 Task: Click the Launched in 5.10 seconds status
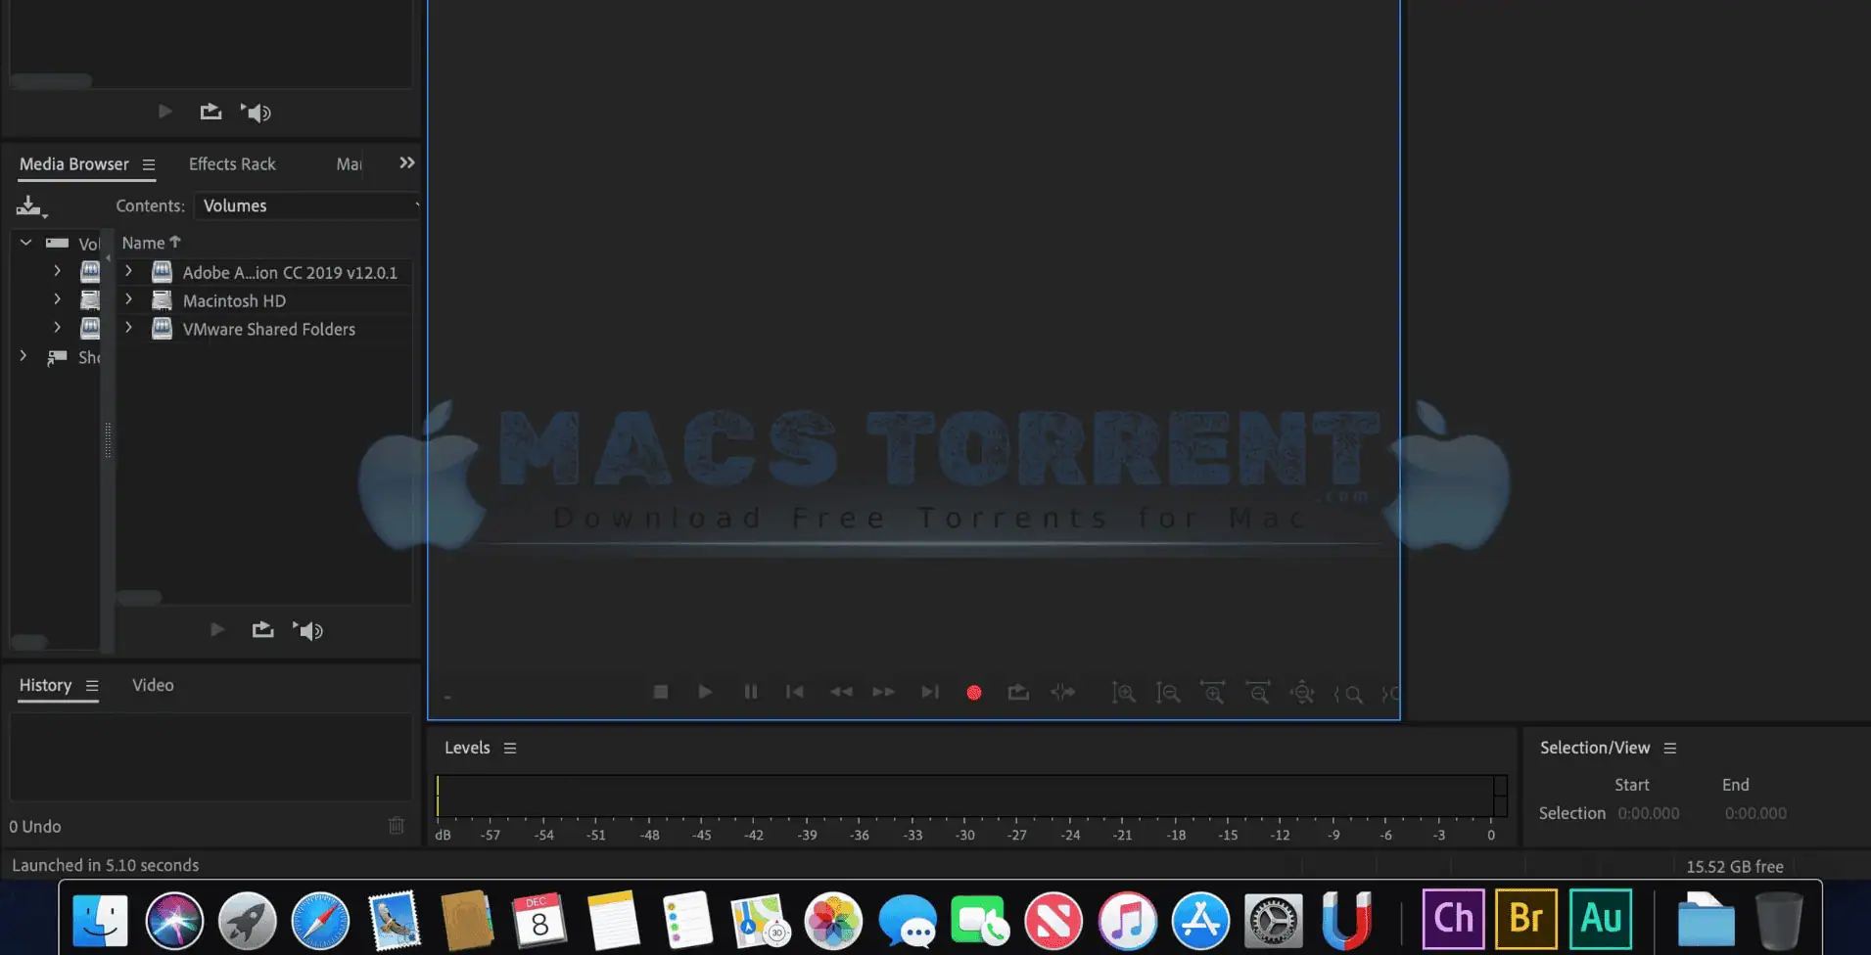coord(105,865)
